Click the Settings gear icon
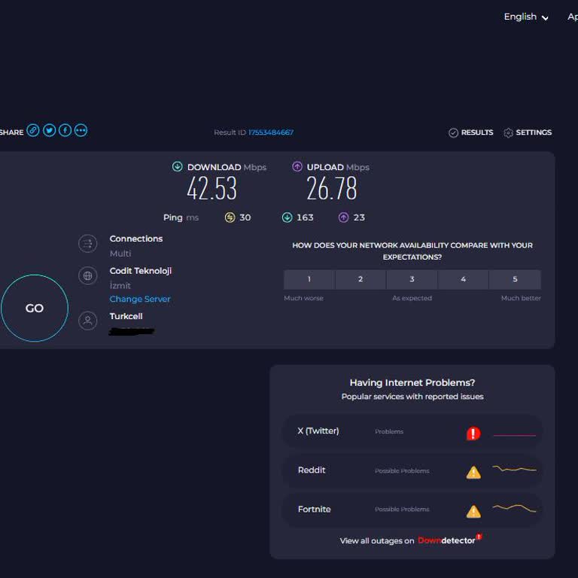This screenshot has height=578, width=578. (x=508, y=132)
